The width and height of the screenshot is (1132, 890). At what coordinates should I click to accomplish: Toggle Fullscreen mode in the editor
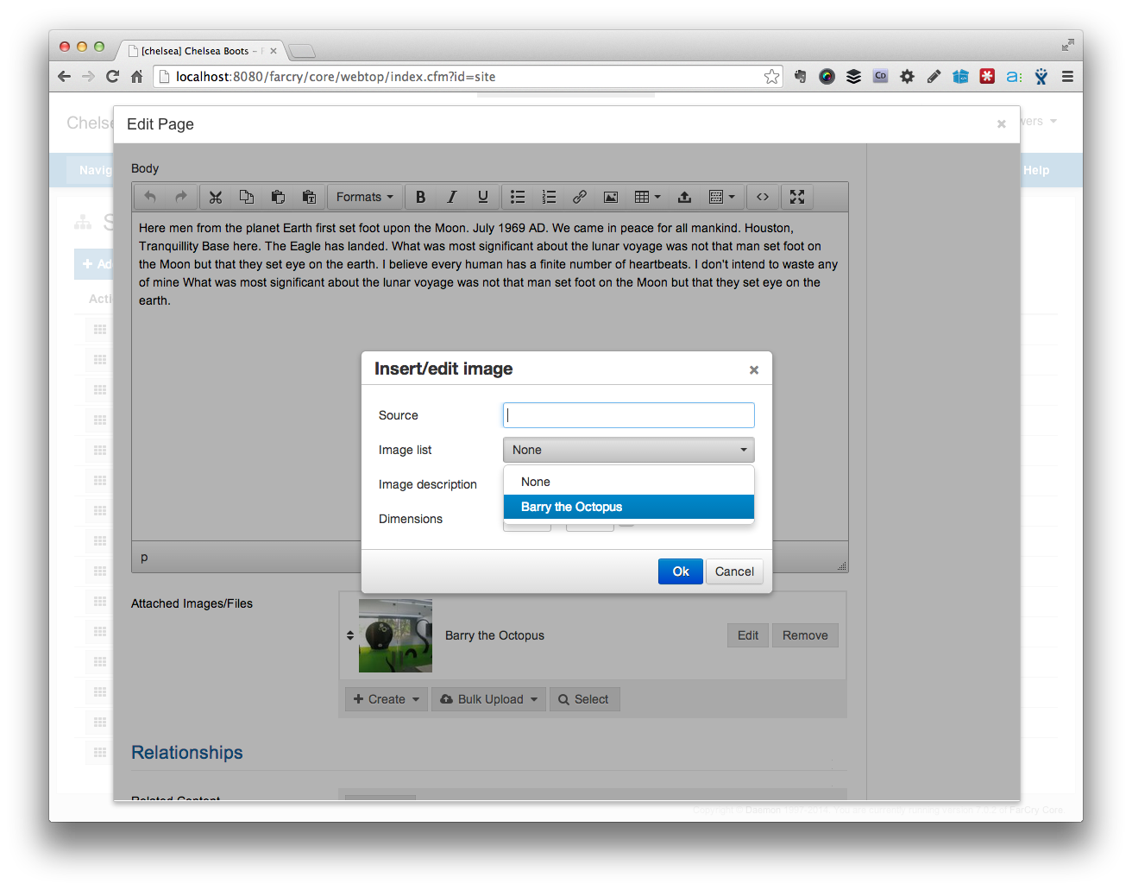[796, 196]
